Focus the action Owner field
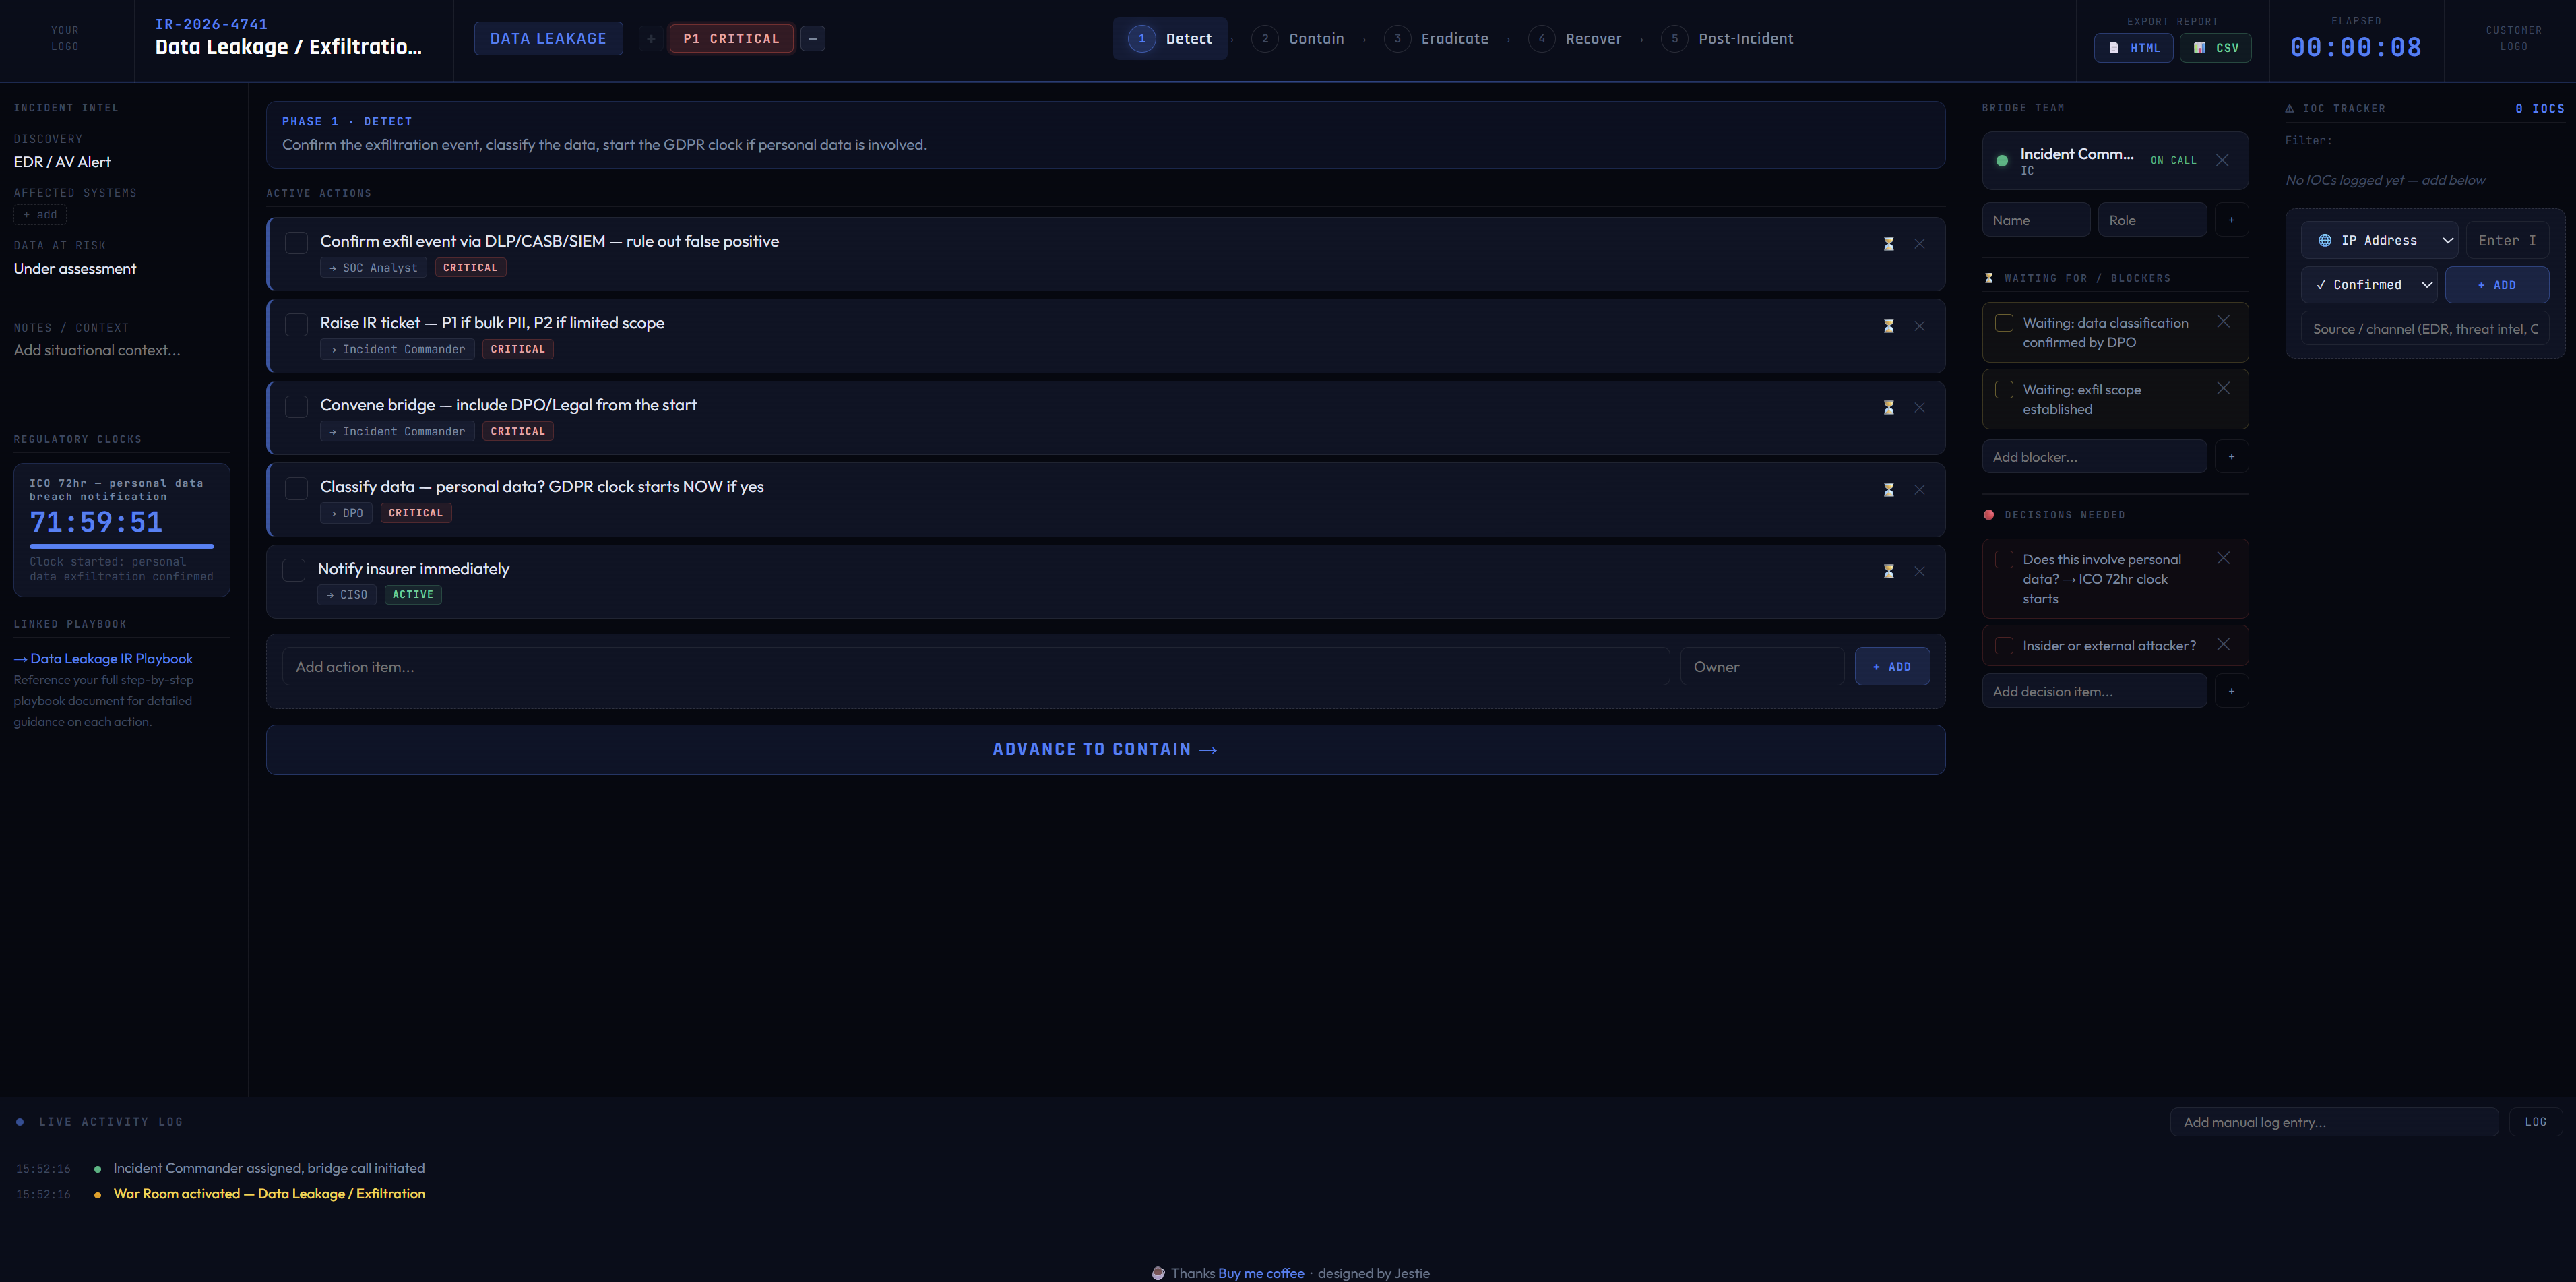2576x1282 pixels. click(1762, 667)
